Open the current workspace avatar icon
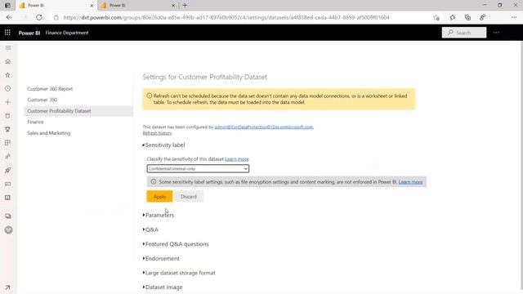 [x=8, y=230]
